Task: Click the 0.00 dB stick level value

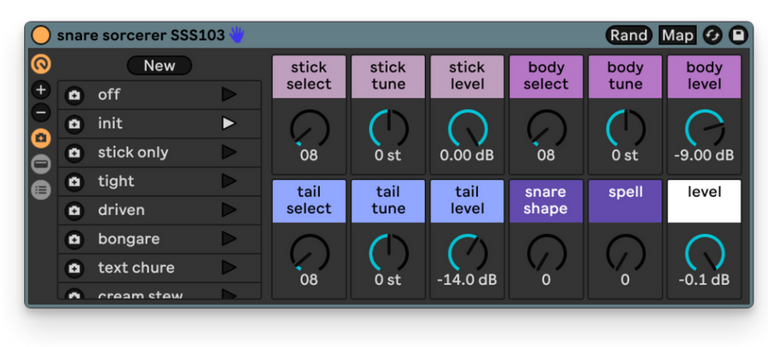Action: click(468, 156)
